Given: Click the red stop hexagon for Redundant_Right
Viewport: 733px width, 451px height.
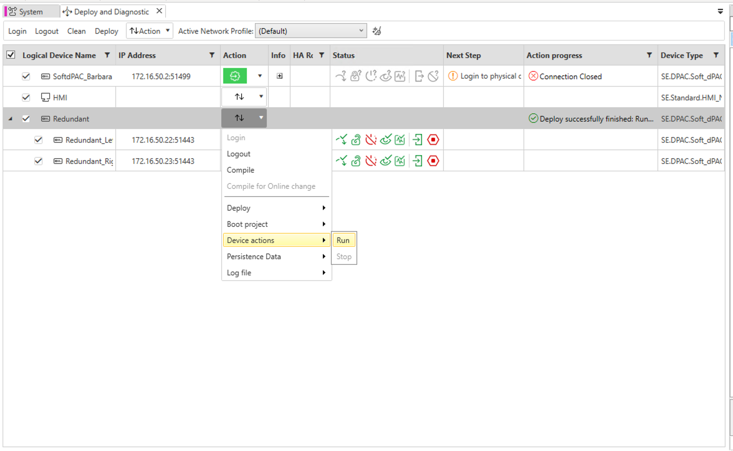Looking at the screenshot, I should point(433,161).
